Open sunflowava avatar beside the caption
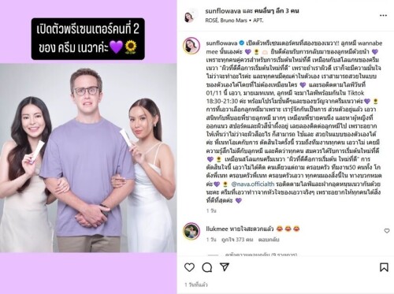 pyautogui.click(x=191, y=46)
